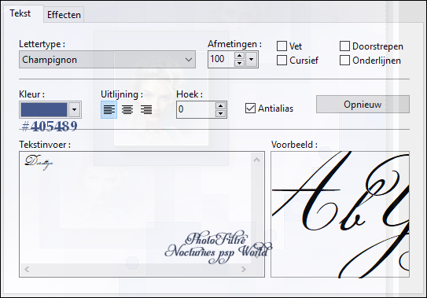Switch to the Effecten tab
The height and width of the screenshot is (298, 427).
[x=64, y=15]
